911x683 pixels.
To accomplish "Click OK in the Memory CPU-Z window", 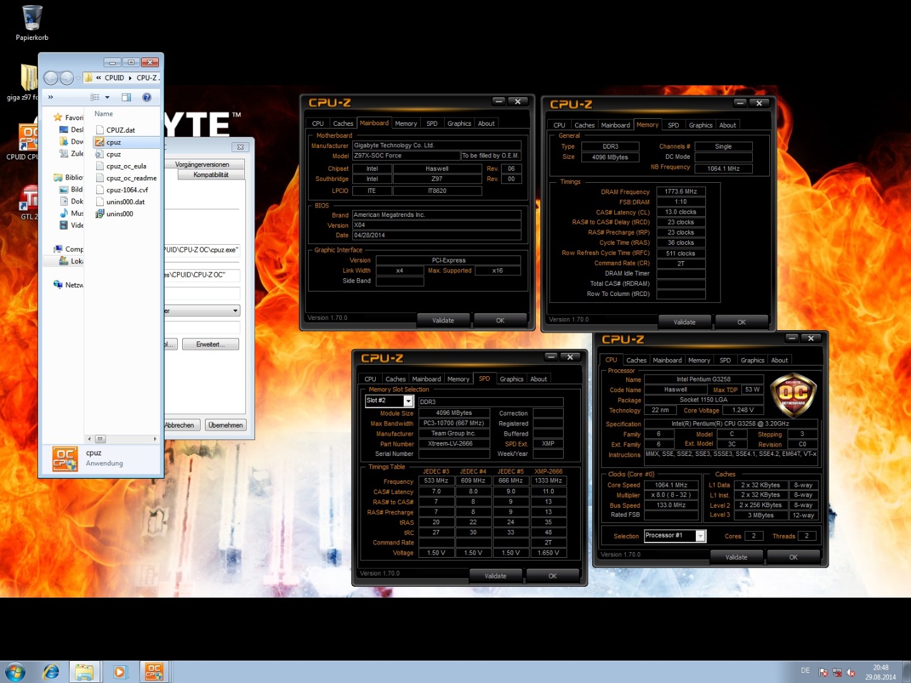I will click(741, 322).
